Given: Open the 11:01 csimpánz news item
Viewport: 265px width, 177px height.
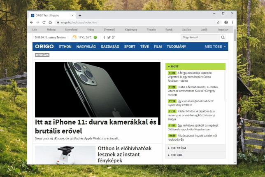Looking at the screenshot, I should tap(193, 127).
